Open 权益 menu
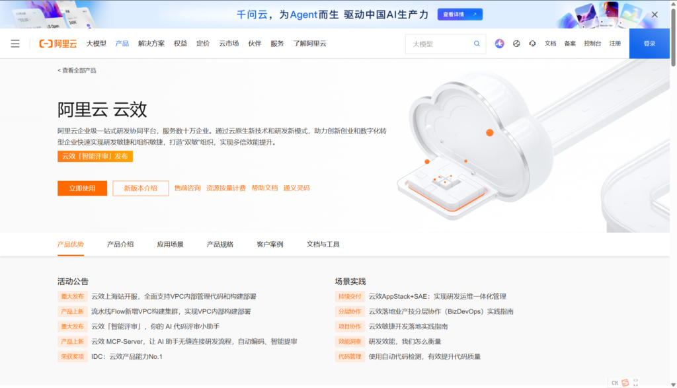 point(180,44)
